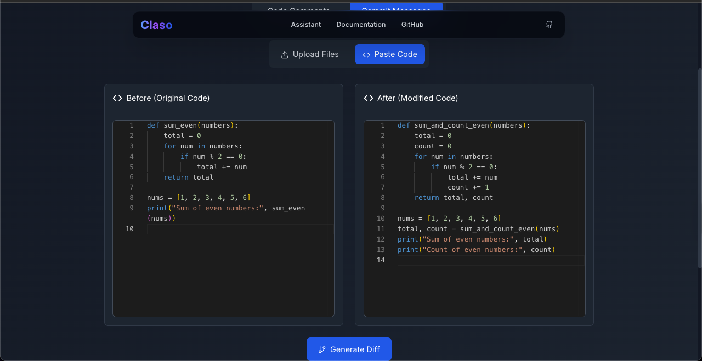The height and width of the screenshot is (361, 702).
Task: Click 'count = 0' line in After editor
Action: point(433,146)
